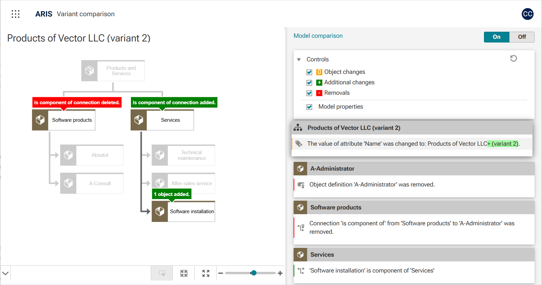Collapse the Controls section
Screen dimensions: 542x285
(x=299, y=60)
